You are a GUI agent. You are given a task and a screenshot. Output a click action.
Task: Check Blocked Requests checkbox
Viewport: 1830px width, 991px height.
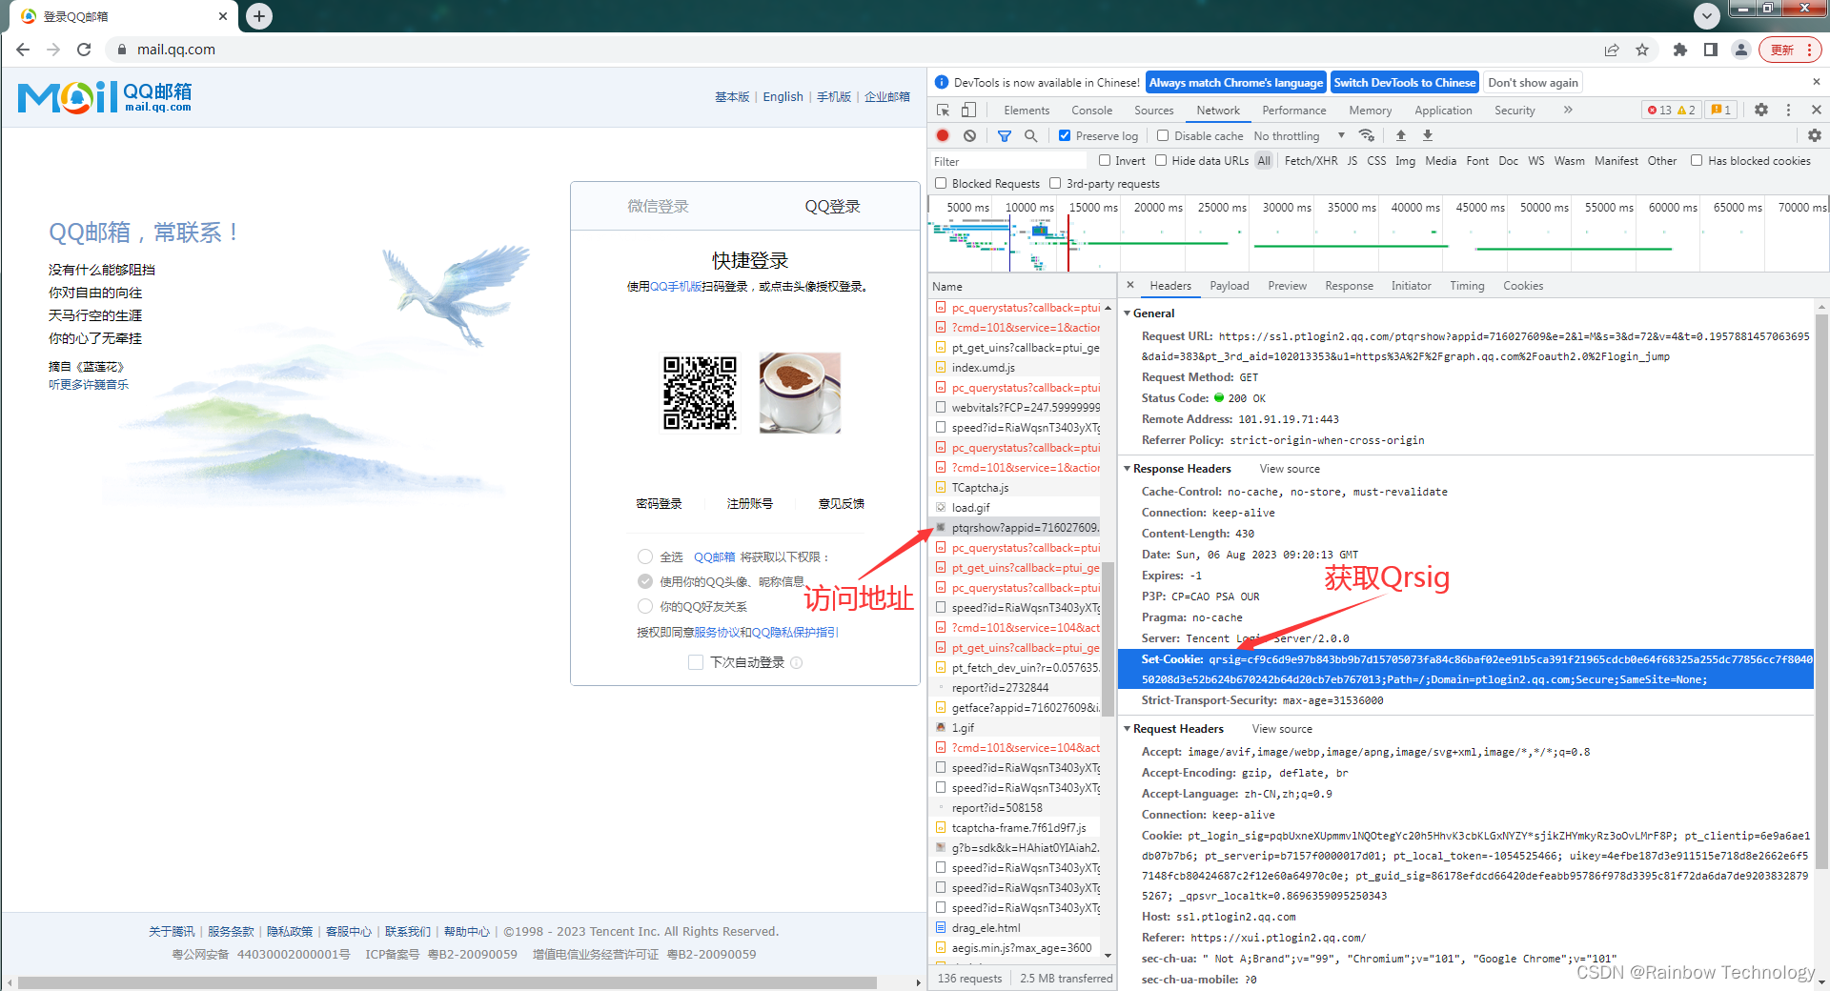941,183
